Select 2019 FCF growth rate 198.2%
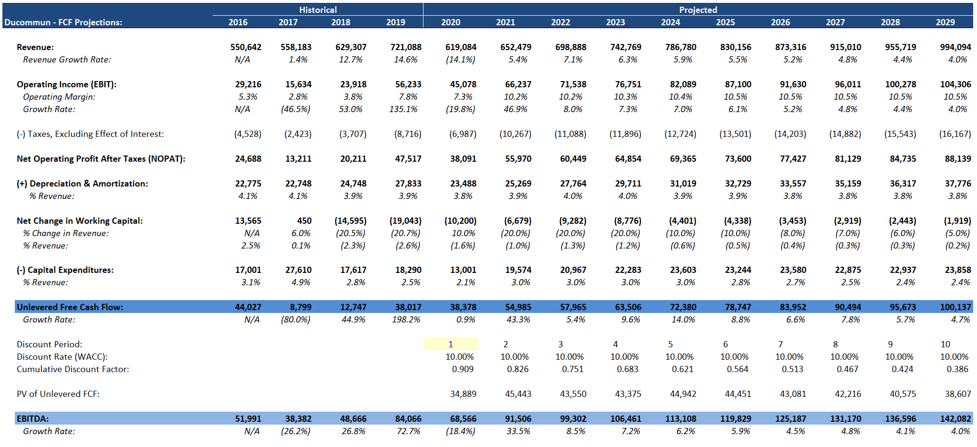Screen dimensions: 977x447 [406, 320]
